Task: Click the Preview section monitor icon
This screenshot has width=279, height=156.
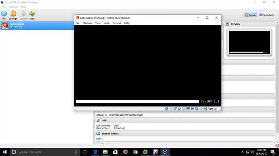Action: (227, 24)
